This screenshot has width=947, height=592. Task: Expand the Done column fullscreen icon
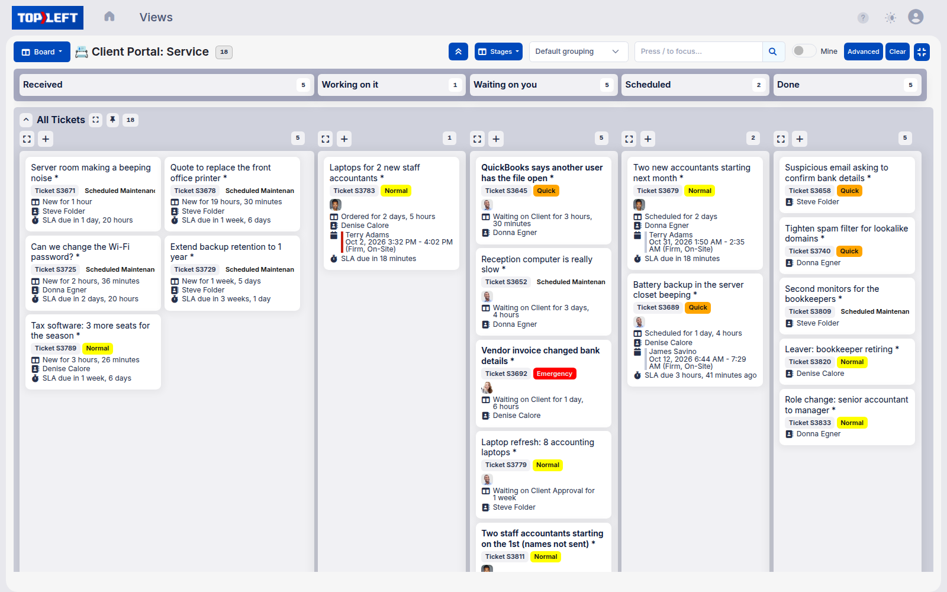click(781, 139)
